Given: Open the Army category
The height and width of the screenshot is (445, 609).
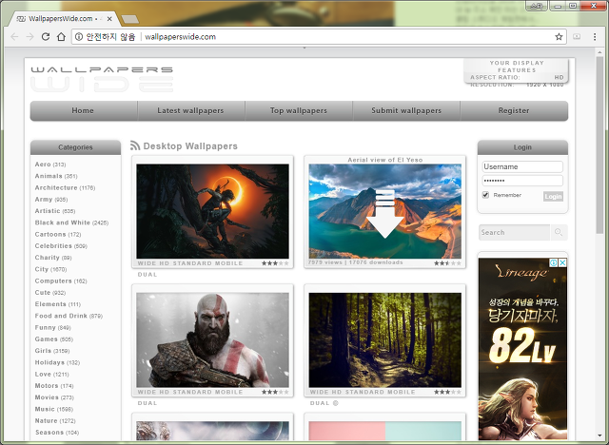Looking at the screenshot, I should pyautogui.click(x=50, y=199).
